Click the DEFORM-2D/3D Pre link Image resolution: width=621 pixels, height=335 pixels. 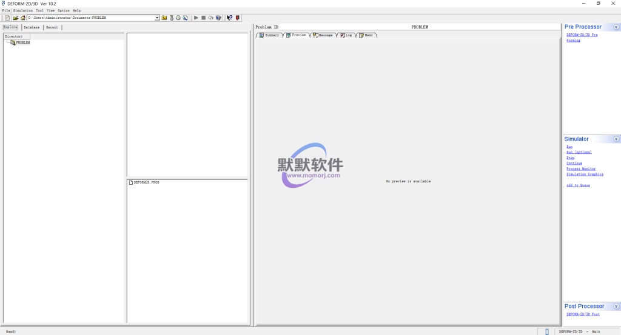(582, 35)
